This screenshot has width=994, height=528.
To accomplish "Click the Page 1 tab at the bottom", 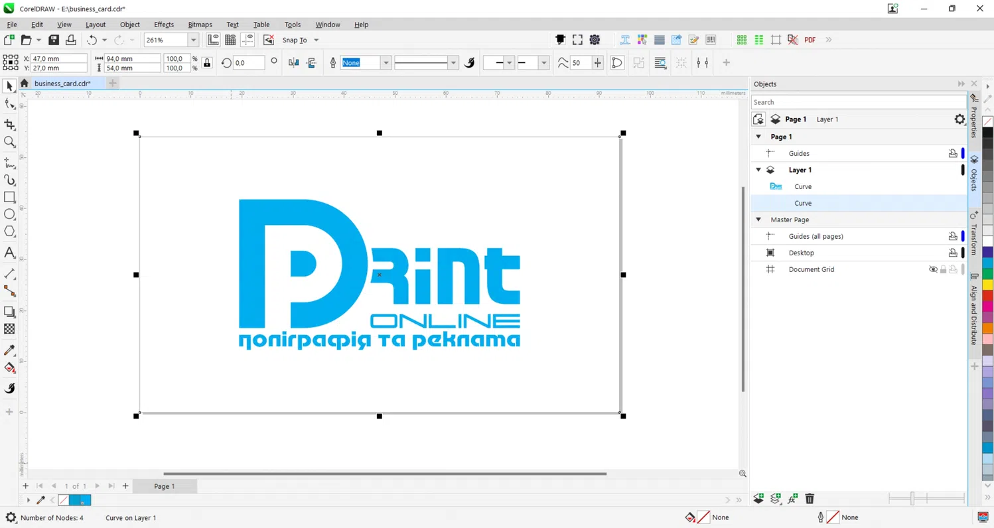I will pyautogui.click(x=165, y=486).
